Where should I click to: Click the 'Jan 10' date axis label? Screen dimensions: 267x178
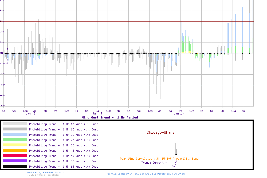pos(179,114)
